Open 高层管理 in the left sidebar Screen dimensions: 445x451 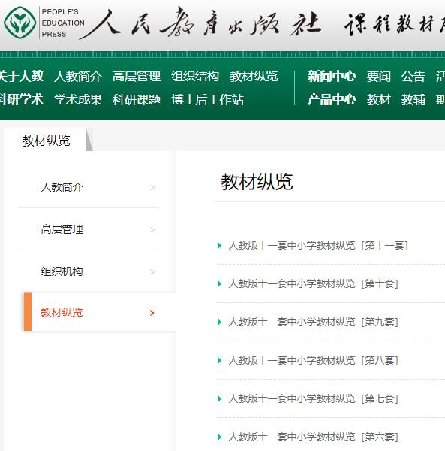[x=62, y=229]
